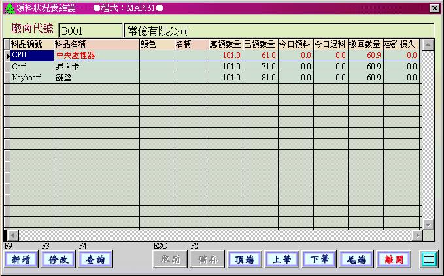Click the vendor name field 常億有限公司
444x276 pixels.
click(277, 31)
